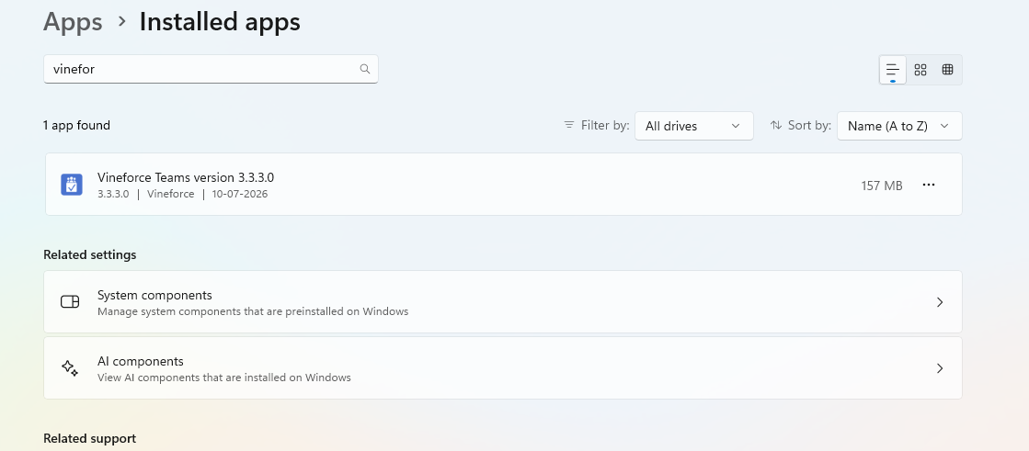
Task: Click the Vineforce Teams app icon
Action: tap(72, 185)
